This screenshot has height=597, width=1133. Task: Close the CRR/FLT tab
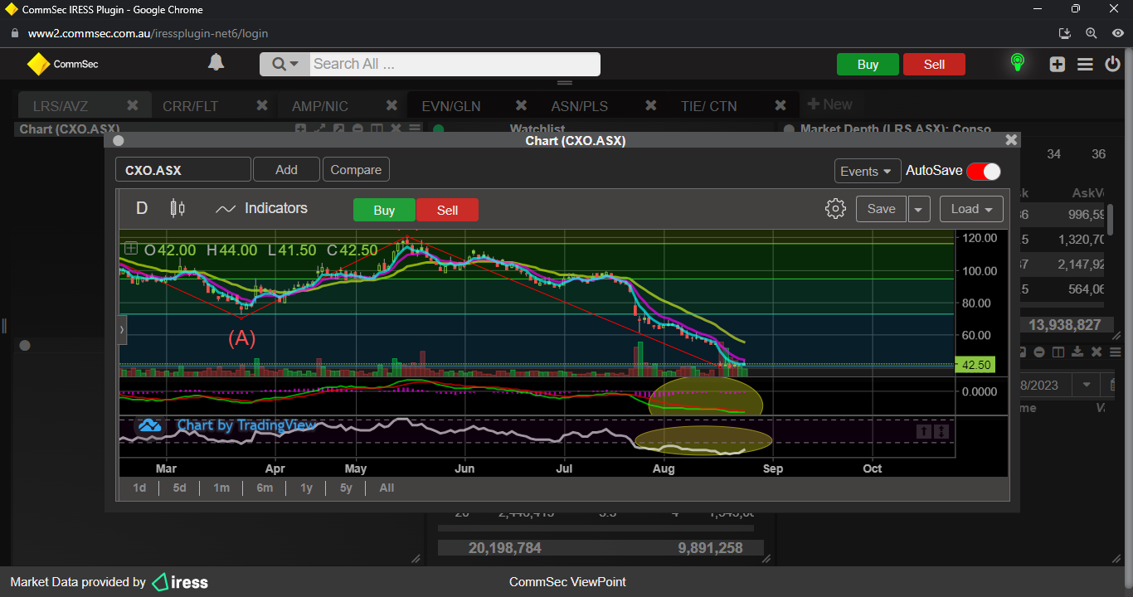pos(262,105)
